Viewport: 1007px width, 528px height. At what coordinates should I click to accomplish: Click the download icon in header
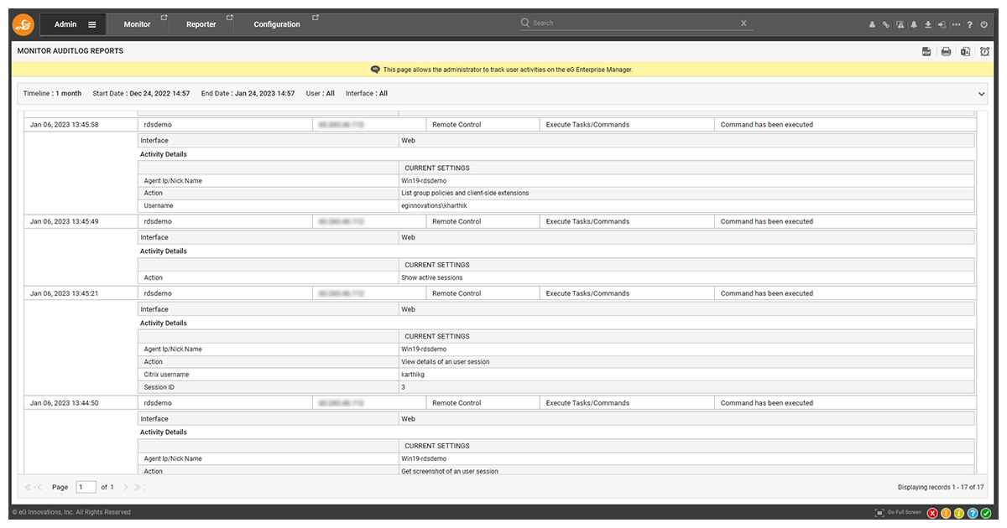click(928, 25)
